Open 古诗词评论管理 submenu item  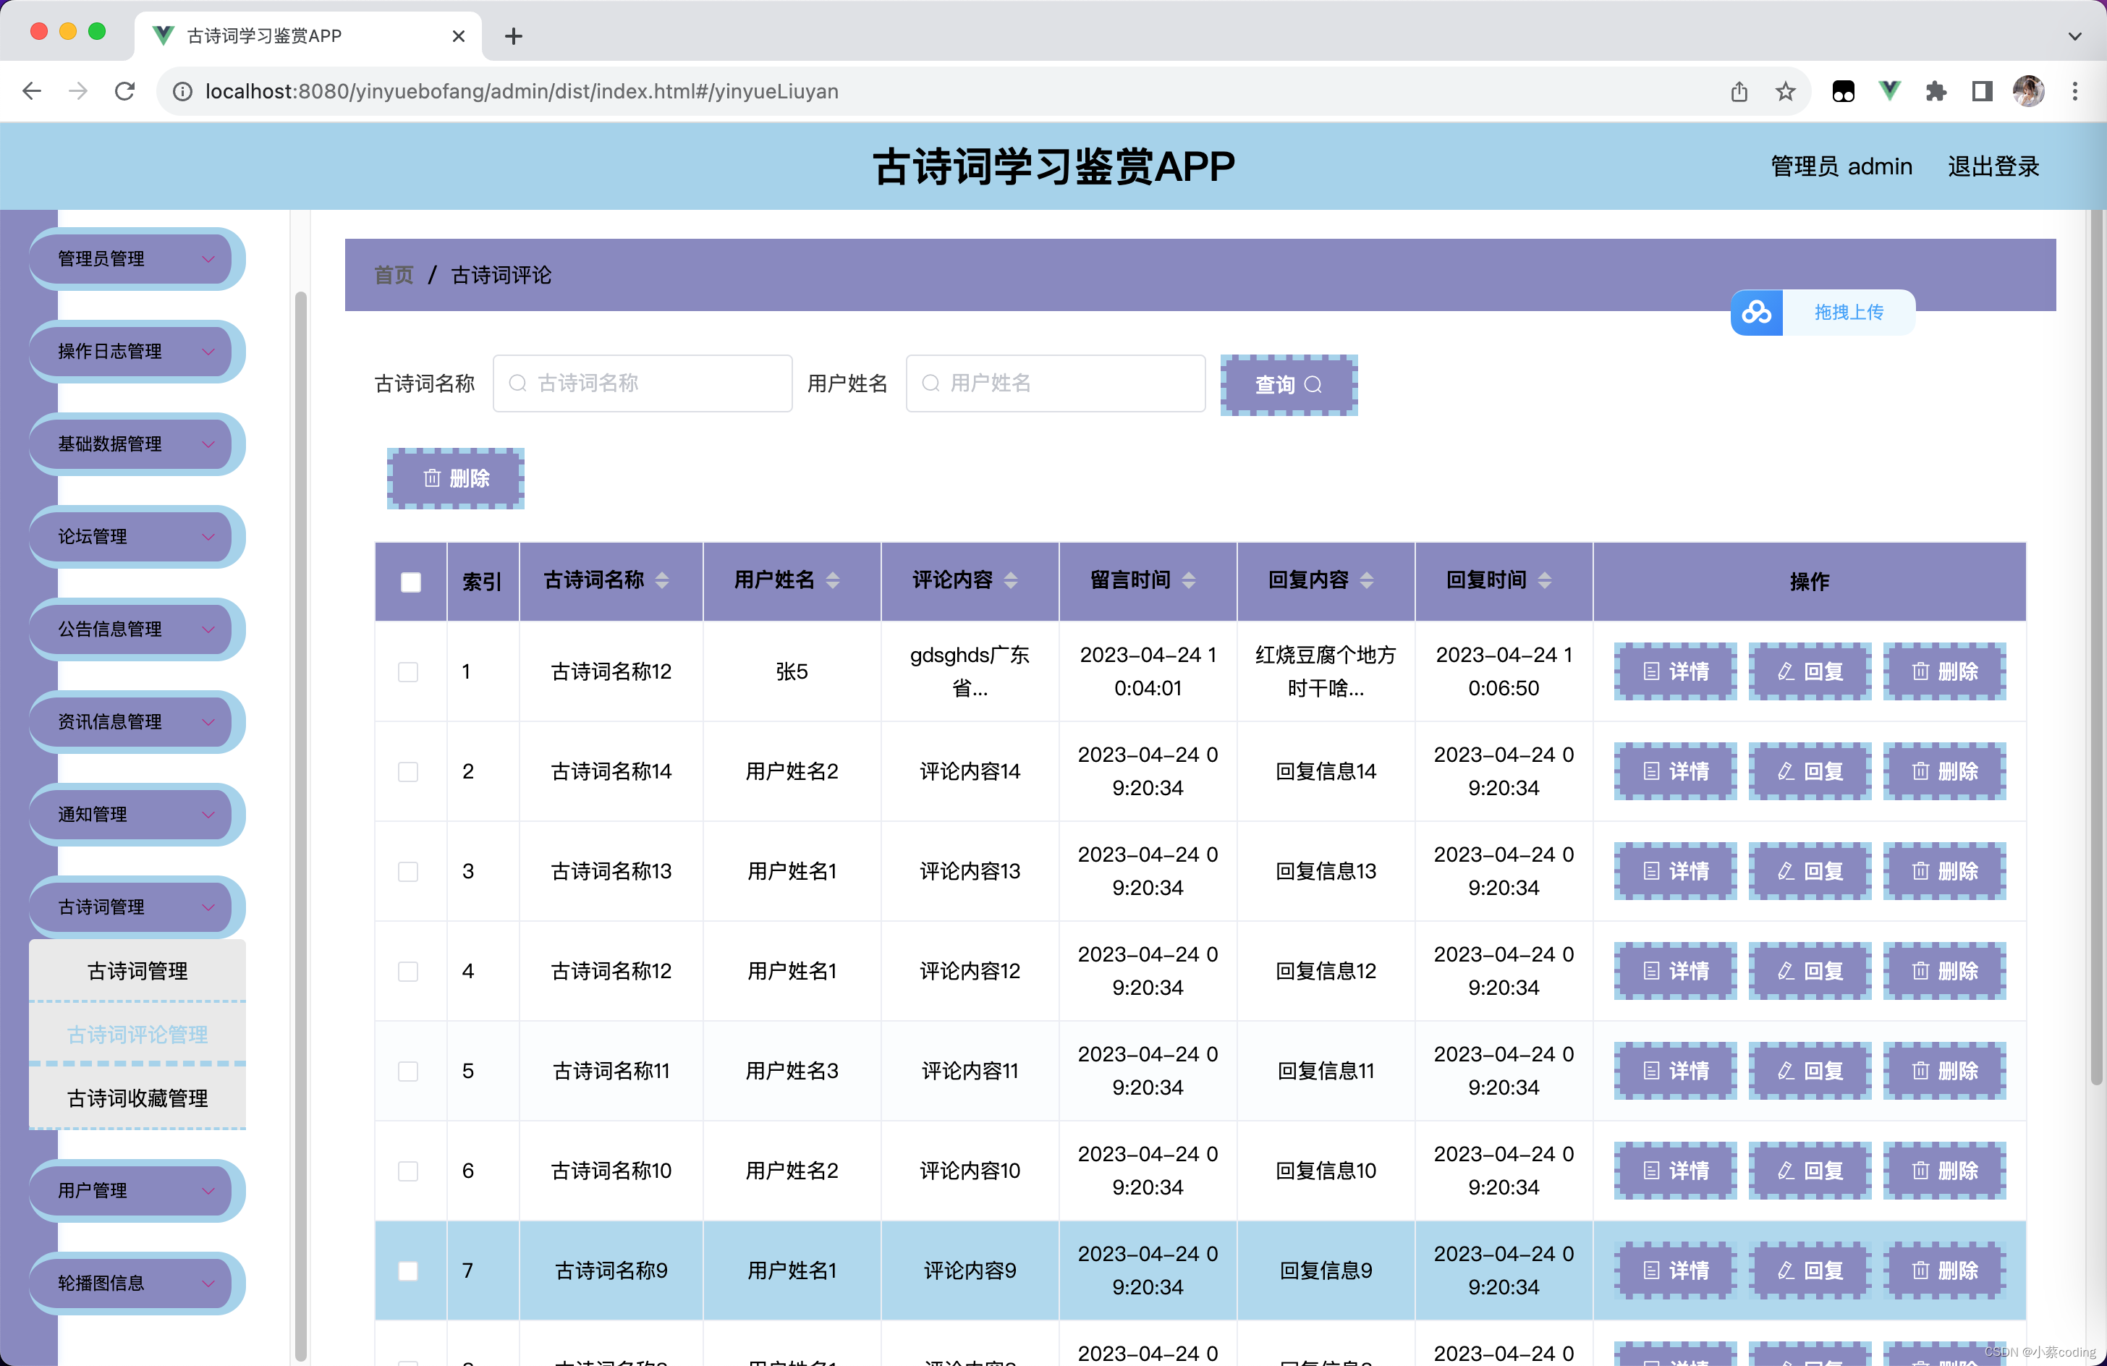pos(137,1035)
